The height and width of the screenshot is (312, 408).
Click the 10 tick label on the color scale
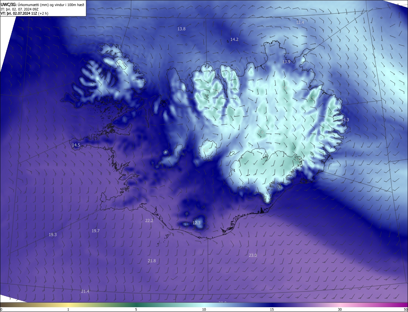(x=204, y=309)
